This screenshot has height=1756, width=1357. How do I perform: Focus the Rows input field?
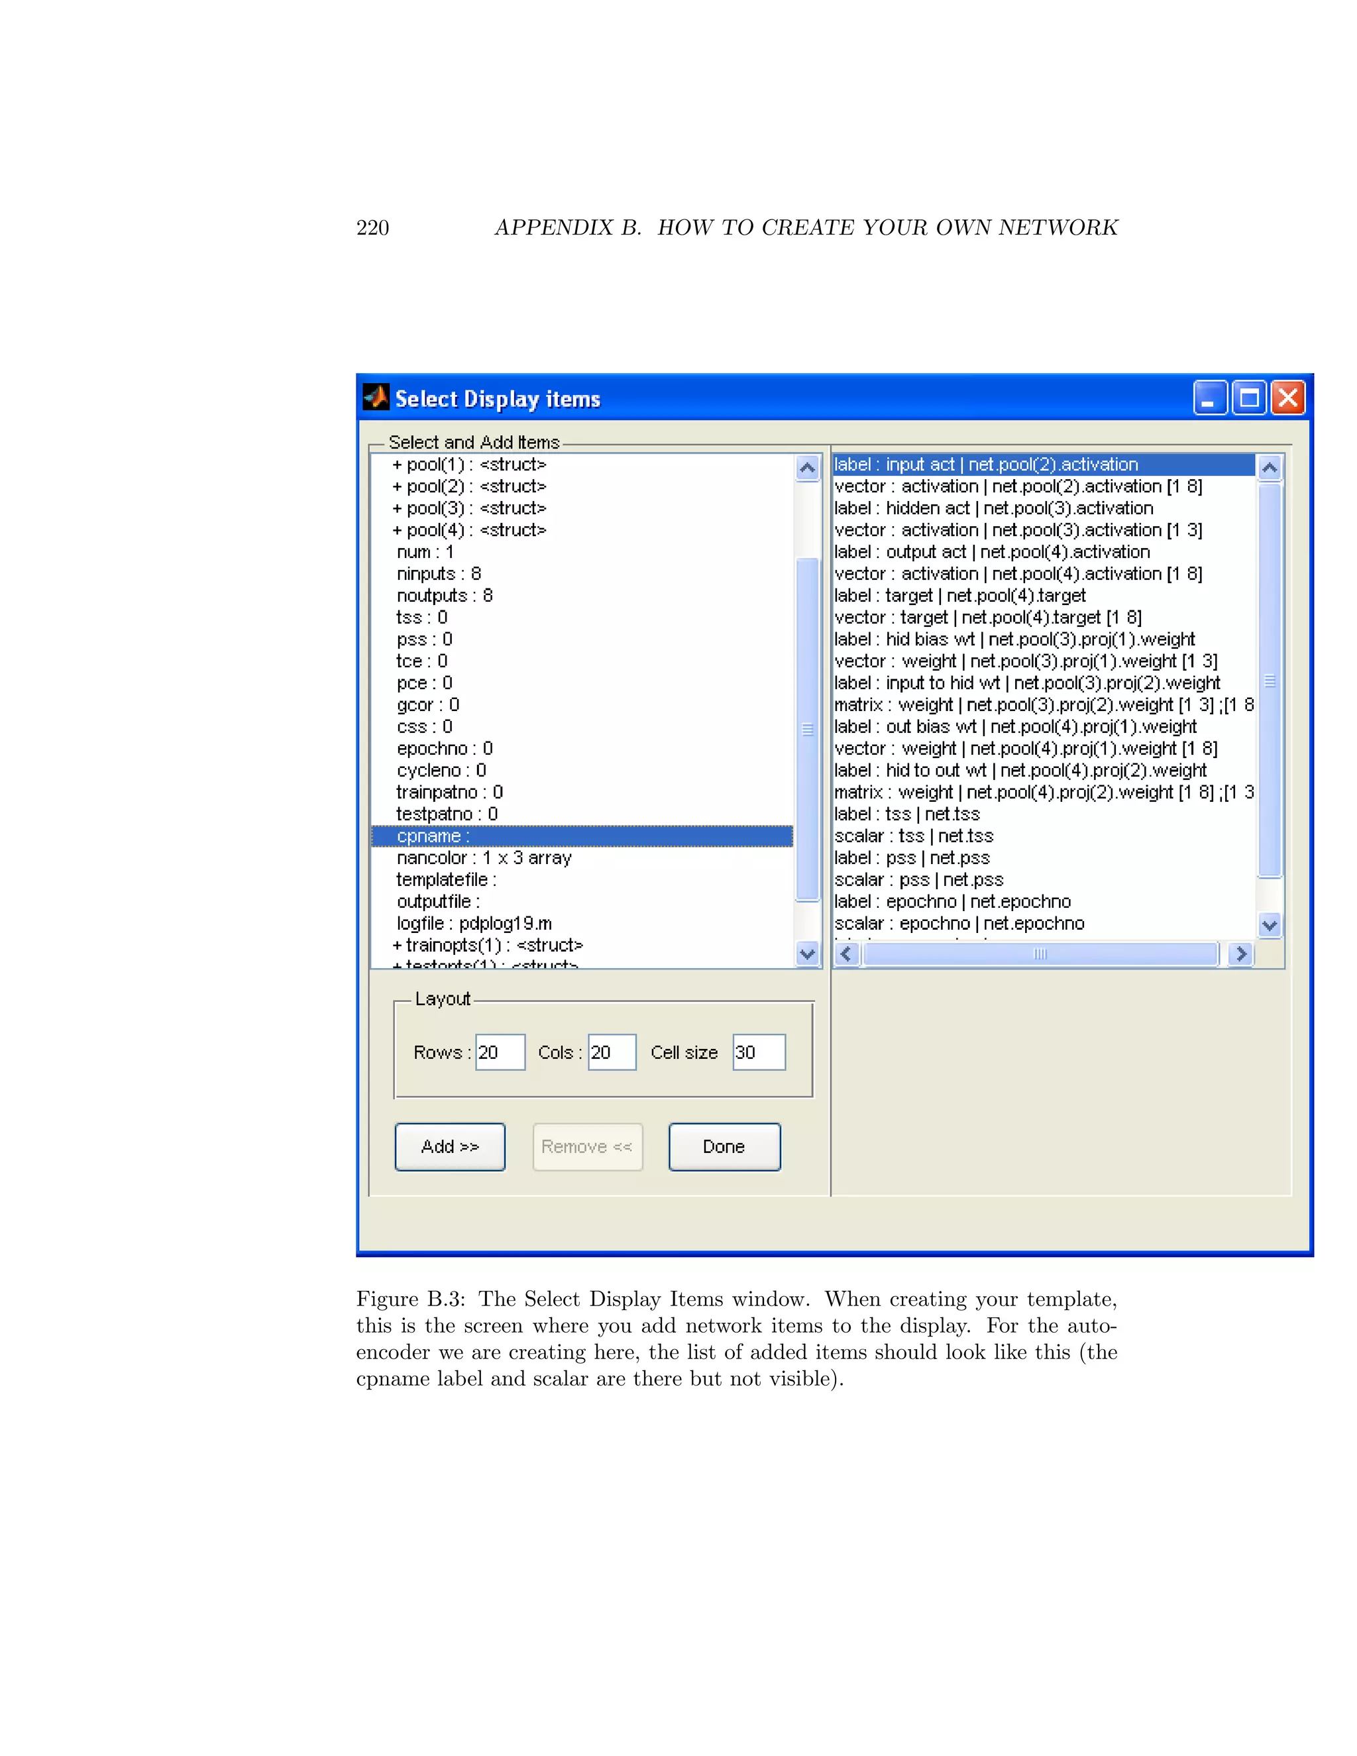pyautogui.click(x=500, y=1052)
